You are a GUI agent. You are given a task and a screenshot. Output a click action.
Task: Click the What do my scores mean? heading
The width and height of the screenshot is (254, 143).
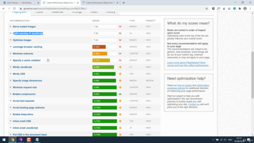[189, 23]
